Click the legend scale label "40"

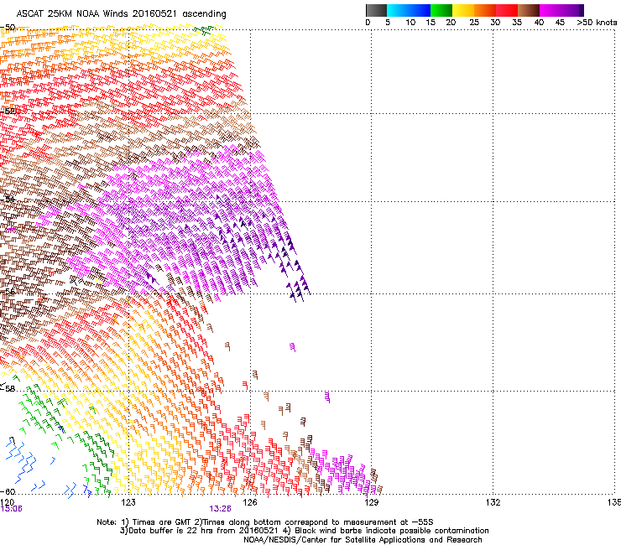point(539,23)
